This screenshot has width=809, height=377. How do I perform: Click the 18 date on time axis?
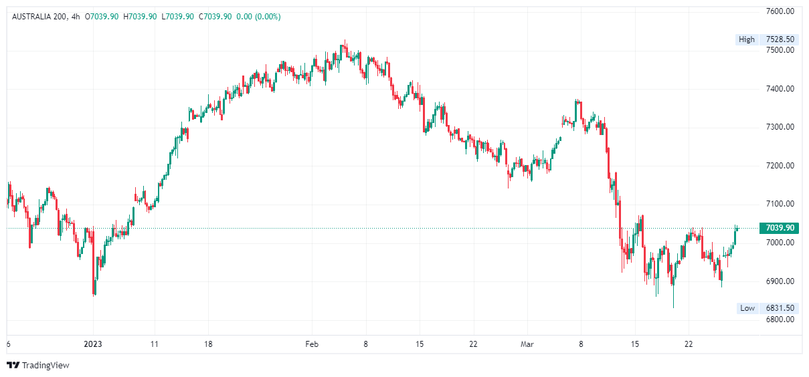tap(208, 344)
